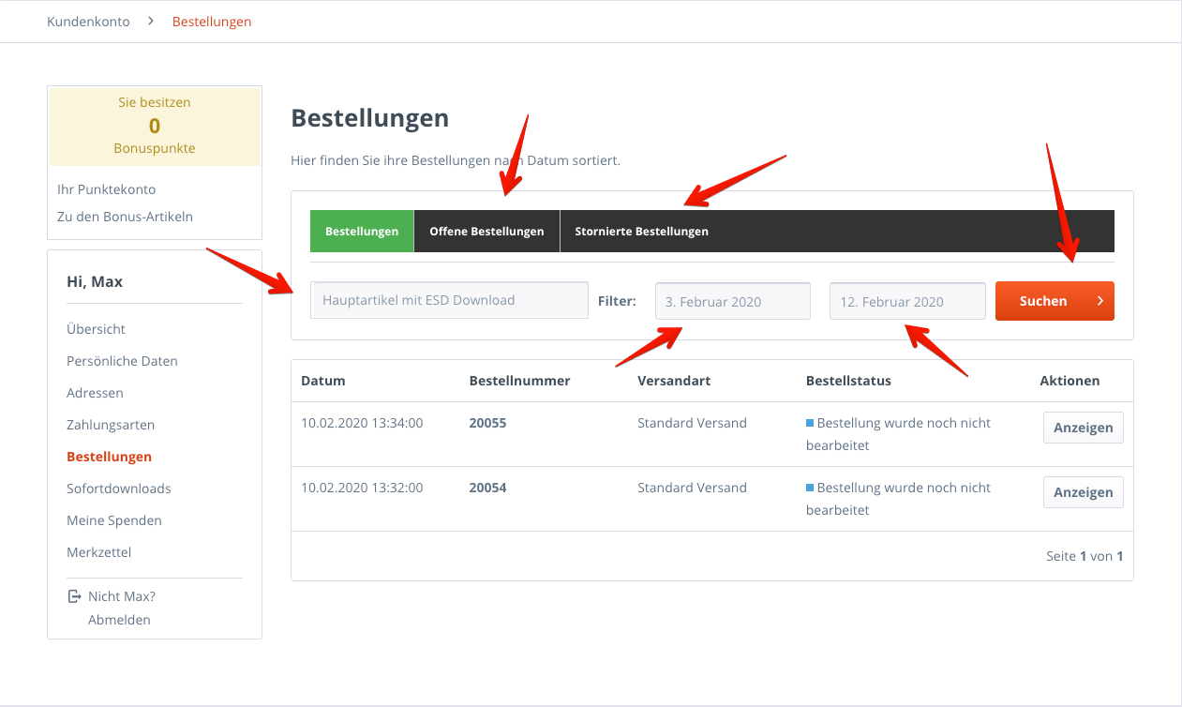The width and height of the screenshot is (1182, 707).
Task: Switch to Offene Bestellungen tab
Action: pos(486,231)
